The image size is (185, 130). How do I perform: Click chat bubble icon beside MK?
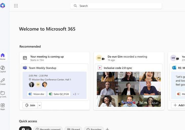177,59
